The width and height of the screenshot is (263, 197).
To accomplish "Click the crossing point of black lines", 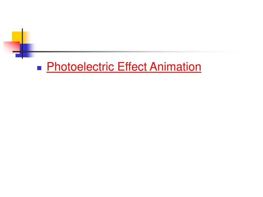I will tap(22, 52).
